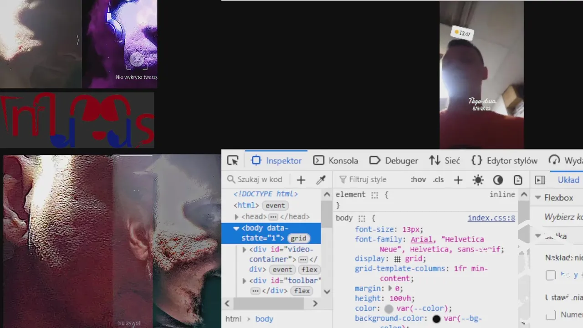
Task: Open the Edytor stylów tab
Action: coord(504,160)
